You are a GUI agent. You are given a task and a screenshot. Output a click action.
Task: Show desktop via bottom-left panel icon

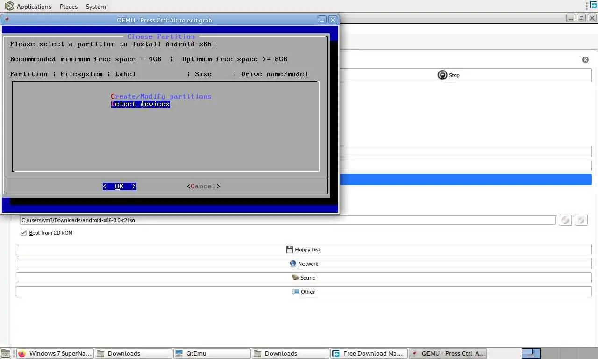5,353
